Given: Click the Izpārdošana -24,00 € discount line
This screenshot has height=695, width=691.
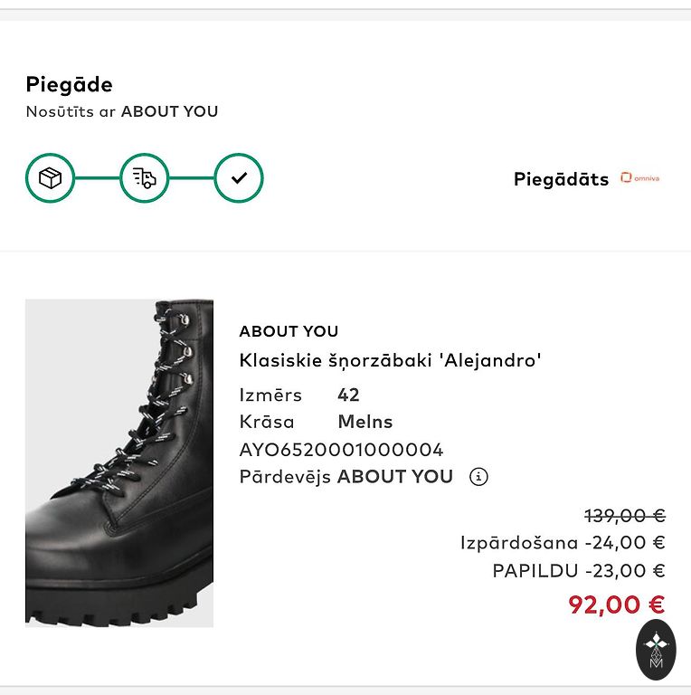Looking at the screenshot, I should coord(563,543).
